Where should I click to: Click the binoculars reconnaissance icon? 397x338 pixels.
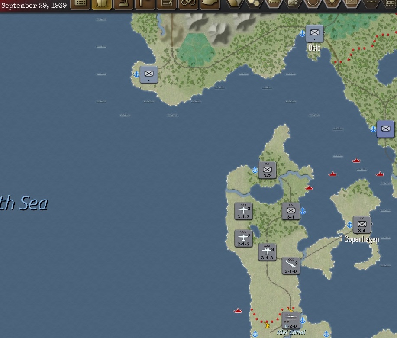(x=188, y=4)
